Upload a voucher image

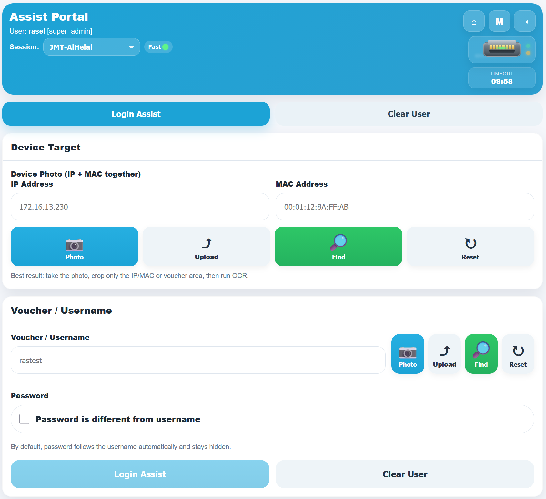point(445,354)
